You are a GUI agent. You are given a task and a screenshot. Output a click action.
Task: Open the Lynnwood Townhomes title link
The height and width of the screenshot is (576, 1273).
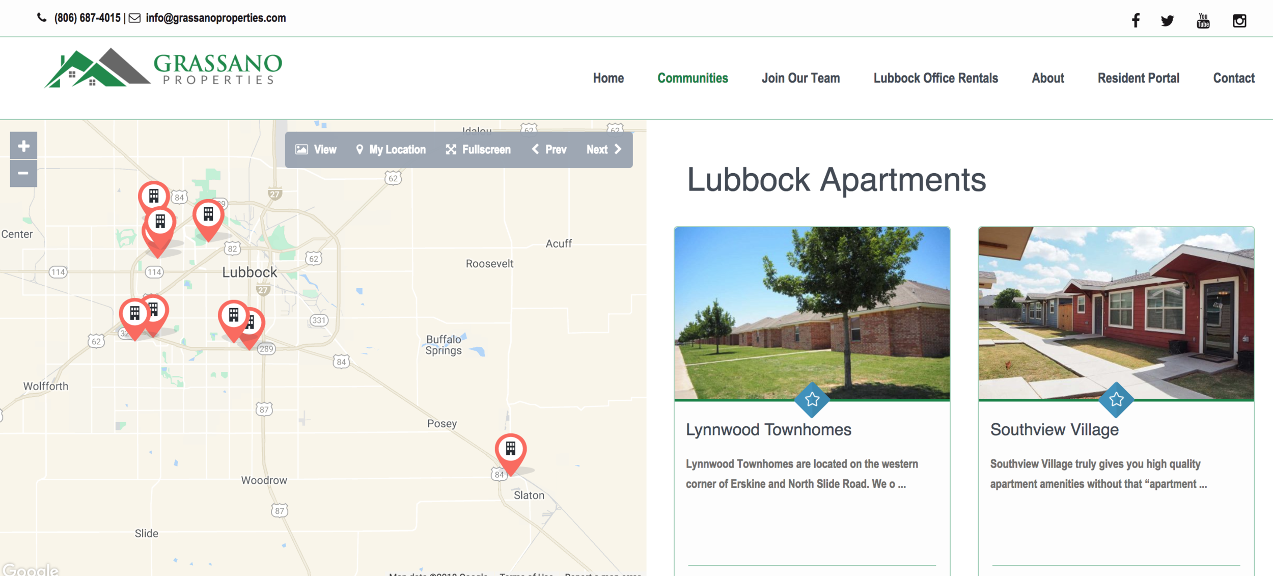(768, 430)
